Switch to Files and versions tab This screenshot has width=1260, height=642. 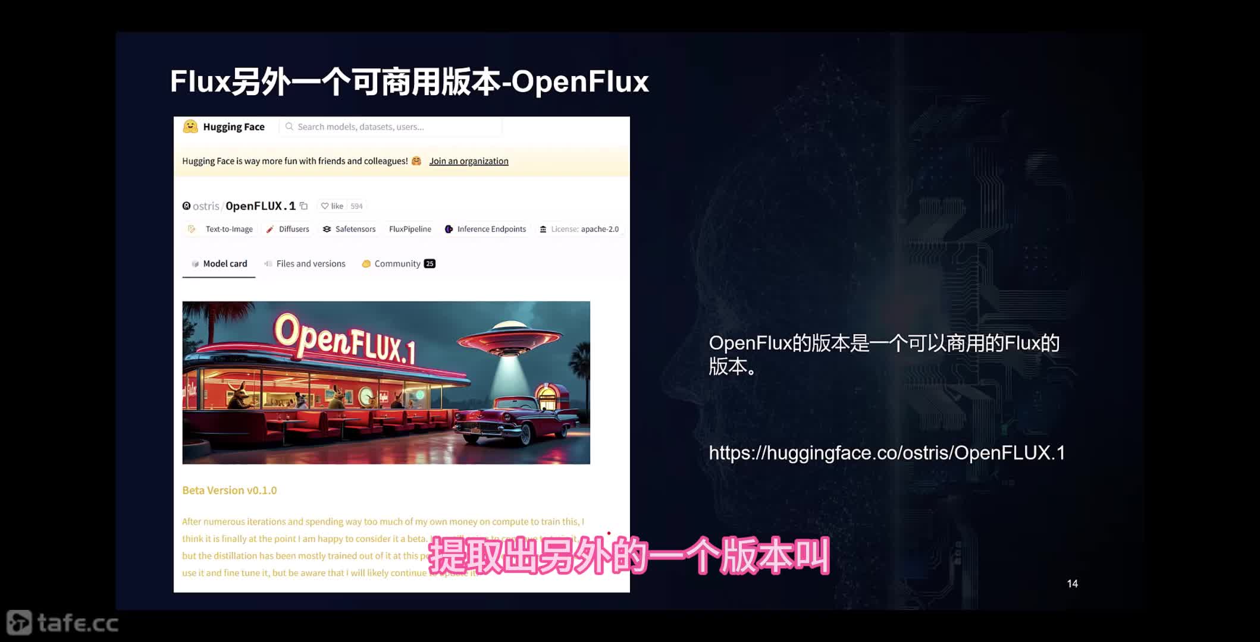click(x=311, y=263)
